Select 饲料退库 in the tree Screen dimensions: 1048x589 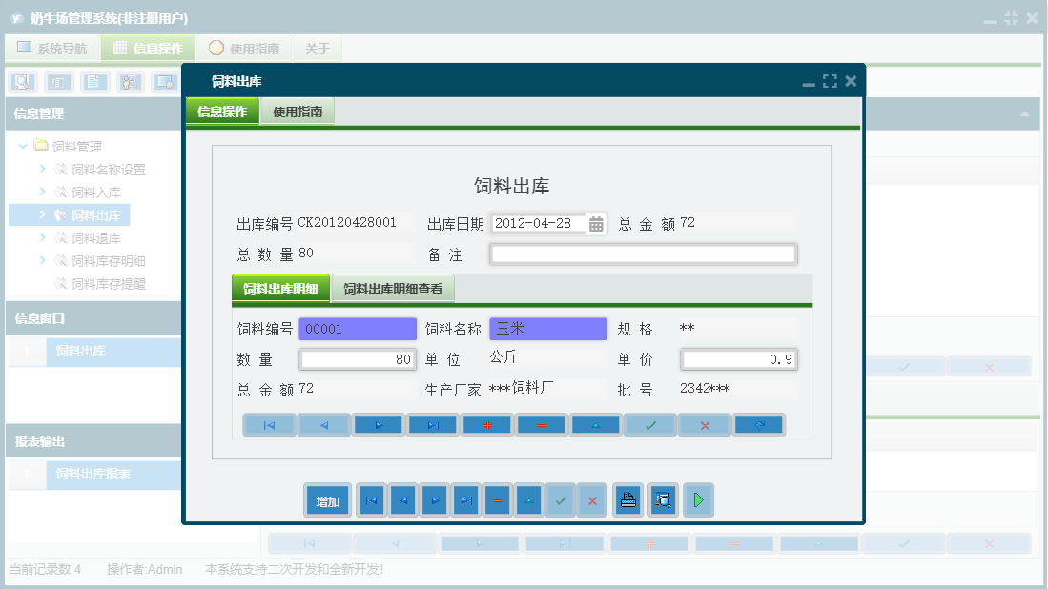tap(95, 237)
